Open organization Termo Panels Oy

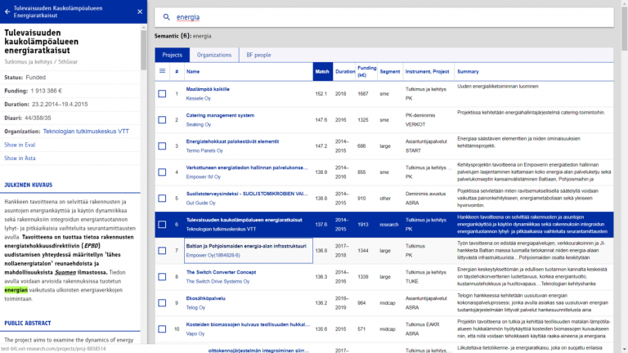(x=204, y=150)
